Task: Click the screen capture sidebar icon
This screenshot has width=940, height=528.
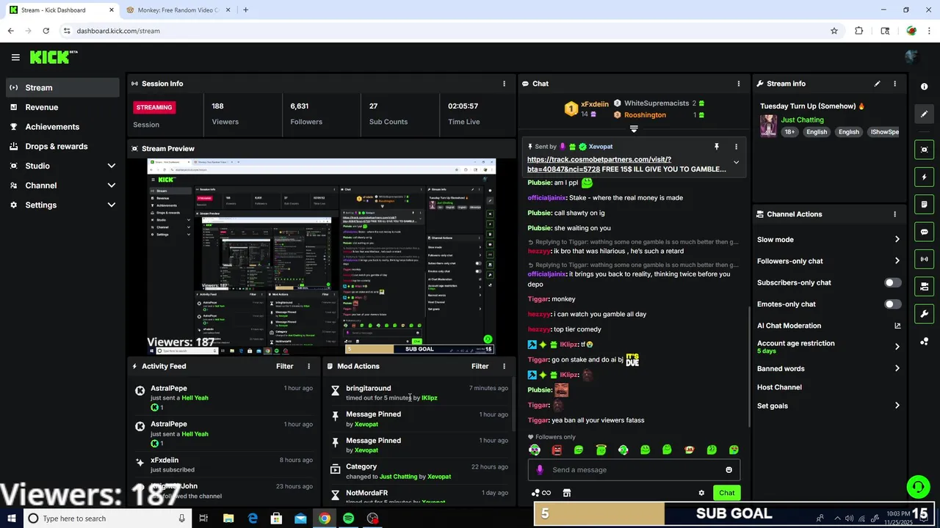Action: point(924,150)
